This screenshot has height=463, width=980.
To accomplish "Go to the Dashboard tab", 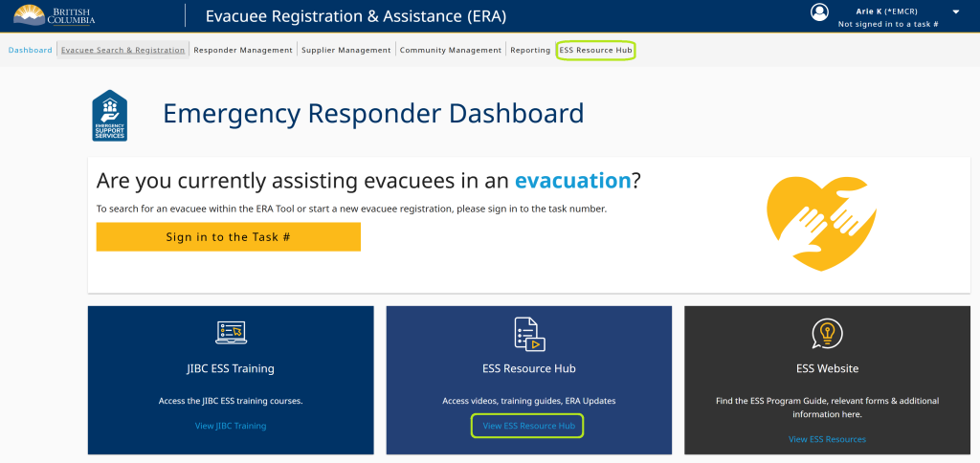I will pos(30,50).
